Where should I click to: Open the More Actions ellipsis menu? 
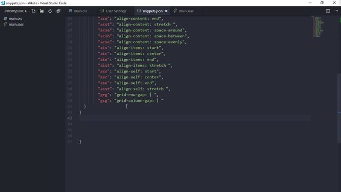pos(336,11)
